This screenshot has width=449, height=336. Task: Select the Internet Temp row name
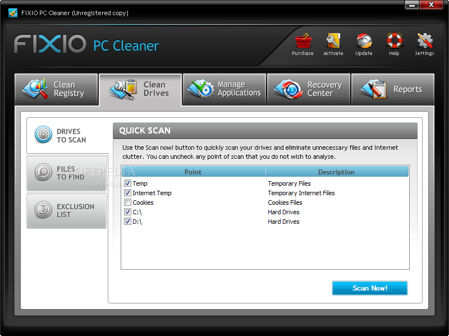(152, 193)
